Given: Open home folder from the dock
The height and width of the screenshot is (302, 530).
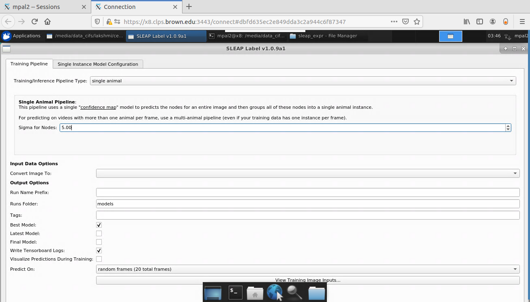Looking at the screenshot, I should 255,293.
